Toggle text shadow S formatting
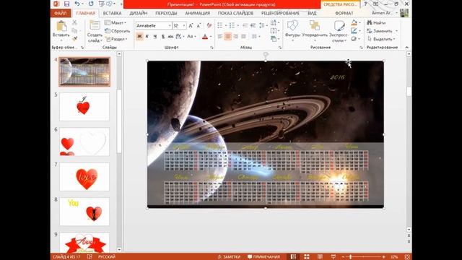This screenshot has height=260, width=462. coord(162,37)
